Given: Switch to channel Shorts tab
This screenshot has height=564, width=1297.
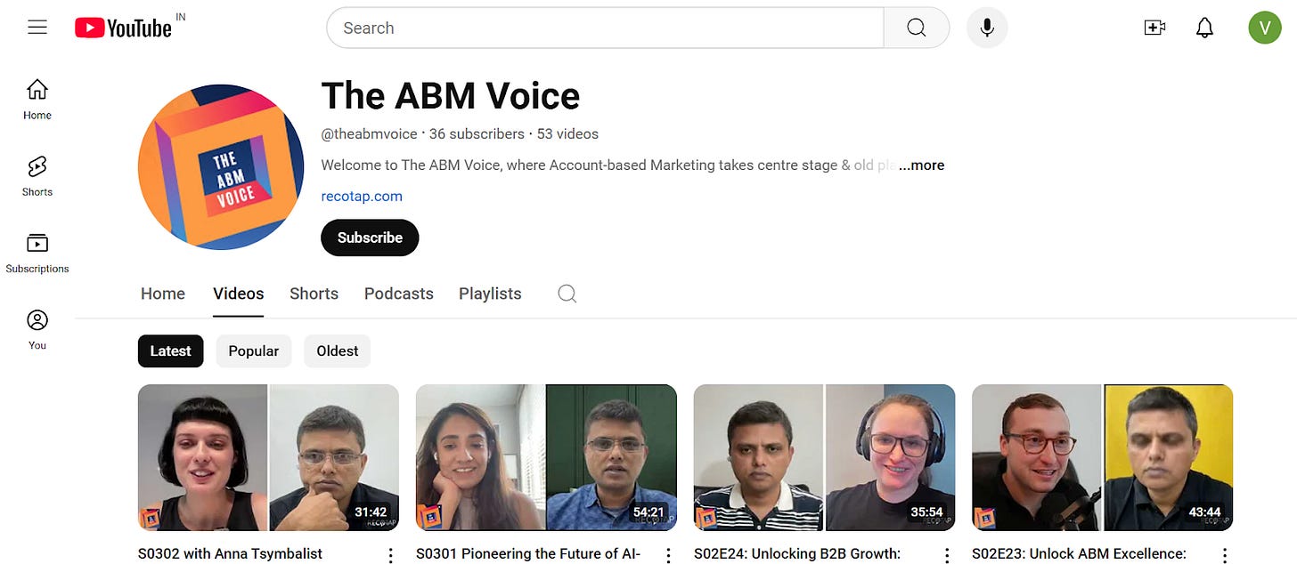Looking at the screenshot, I should [314, 294].
